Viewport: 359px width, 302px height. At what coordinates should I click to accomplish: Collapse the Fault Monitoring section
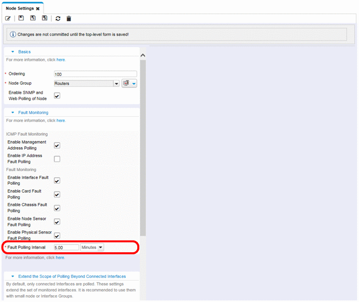click(x=13, y=113)
